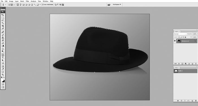
Task: Choose Polygon shape in options bar
Action: pos(32,5)
